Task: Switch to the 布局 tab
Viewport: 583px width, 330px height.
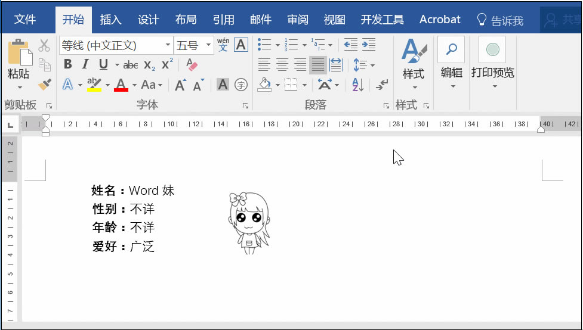Action: point(186,19)
